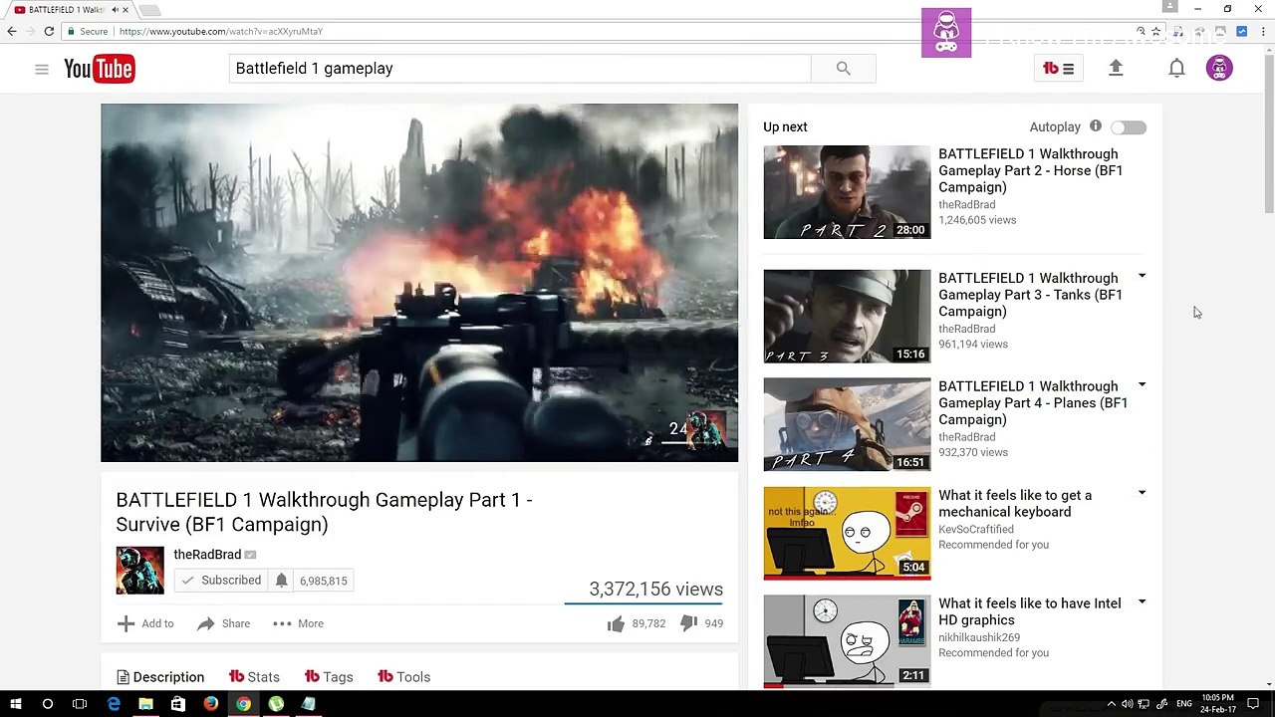Screen dimensions: 1275x717
Task: Open the TubeBuddy menu in header
Action: [x=1058, y=69]
